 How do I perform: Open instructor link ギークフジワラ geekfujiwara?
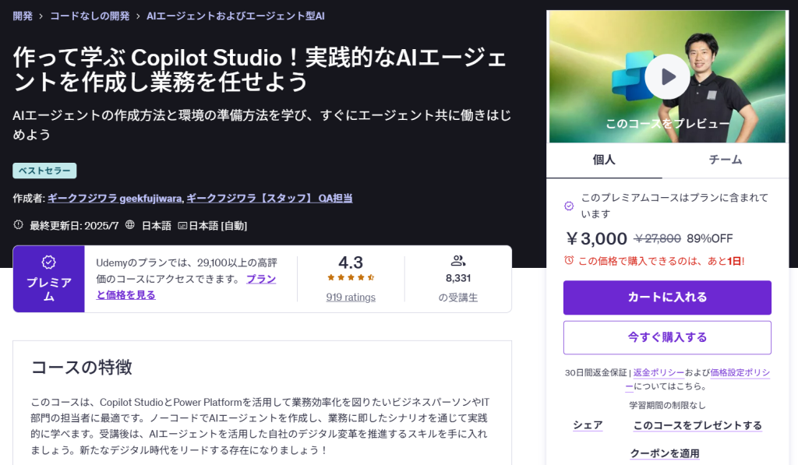(x=115, y=198)
